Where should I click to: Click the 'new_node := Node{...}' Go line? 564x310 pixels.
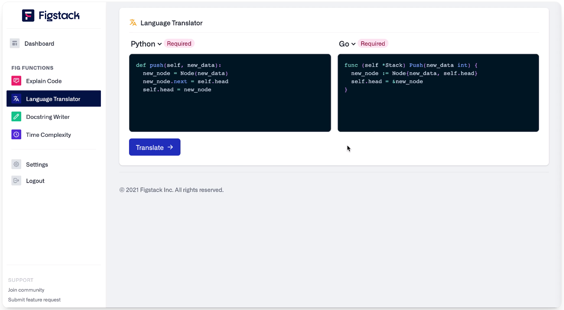point(414,73)
